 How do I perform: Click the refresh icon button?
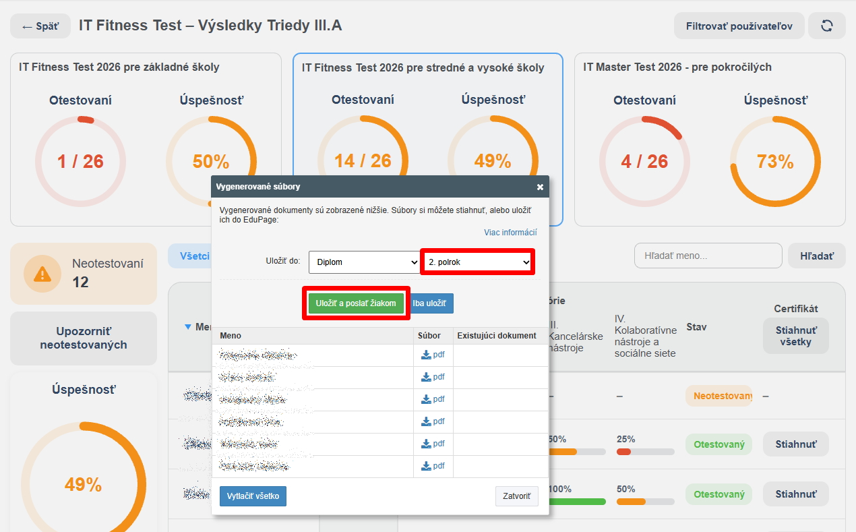tap(827, 26)
